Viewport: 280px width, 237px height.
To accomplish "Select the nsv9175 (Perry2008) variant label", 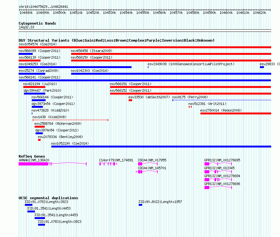I will coord(190,97).
